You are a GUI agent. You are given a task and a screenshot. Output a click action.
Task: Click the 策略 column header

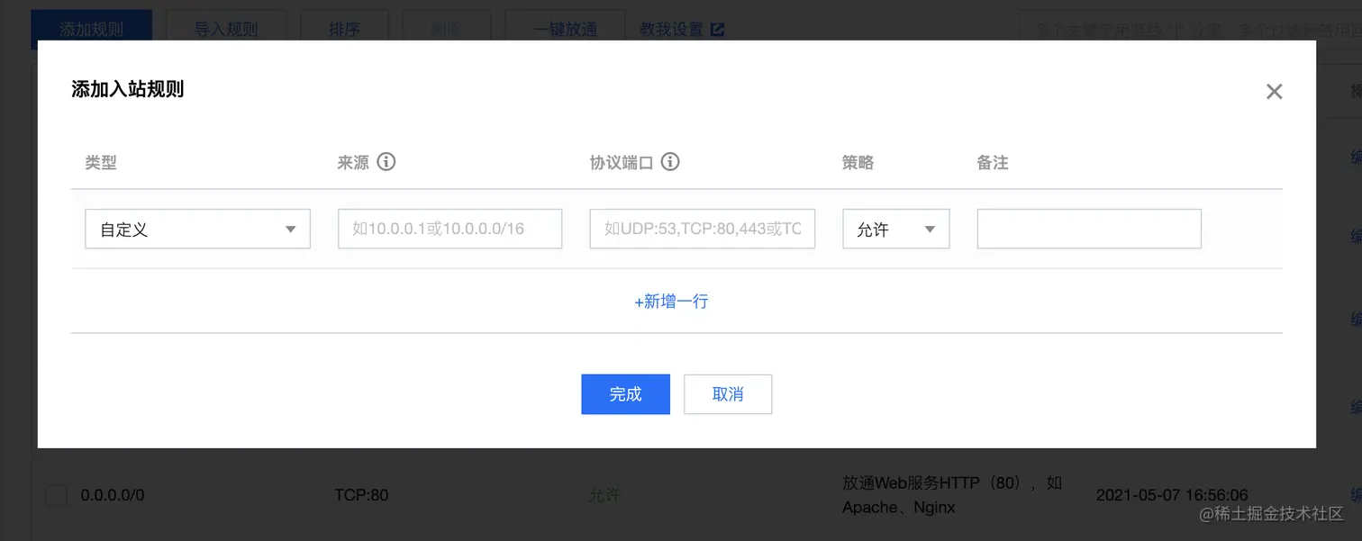(858, 163)
